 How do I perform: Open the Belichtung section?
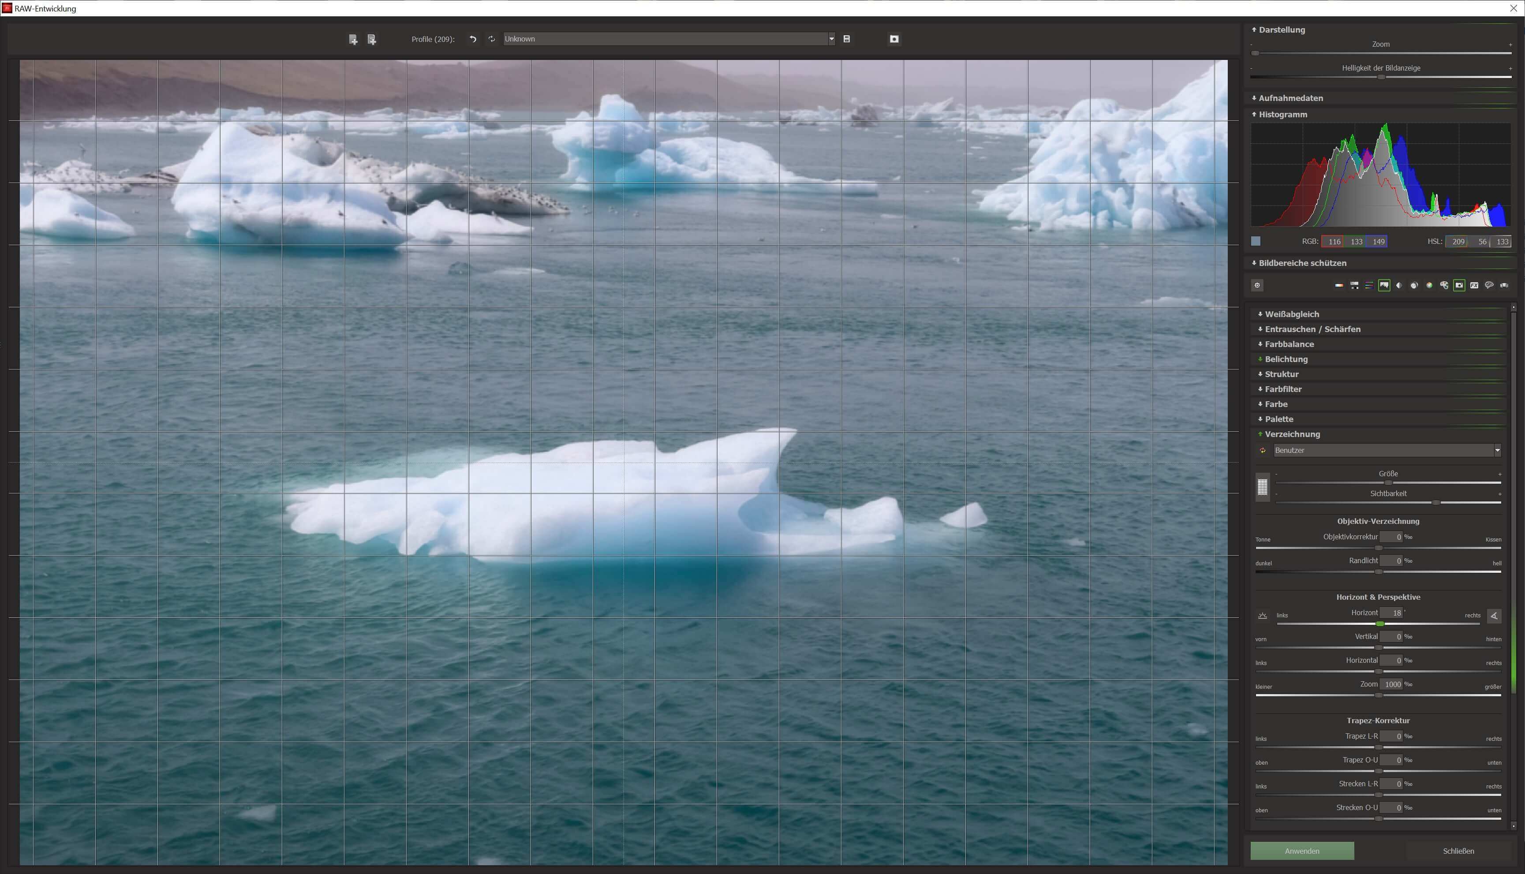(x=1286, y=359)
